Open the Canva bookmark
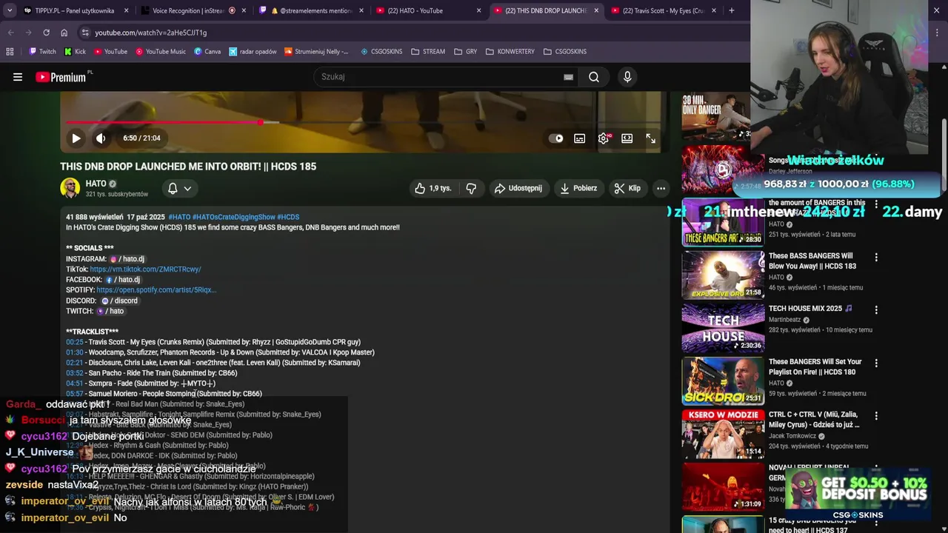The image size is (948, 533). 207,52
